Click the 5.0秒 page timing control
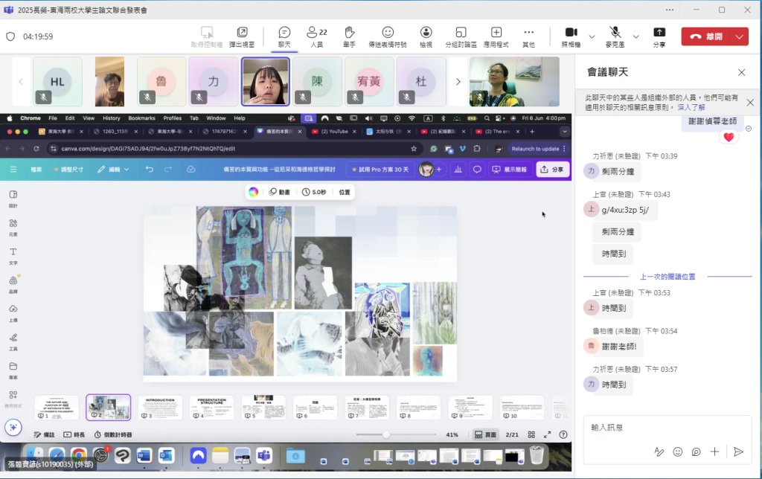 tap(314, 192)
